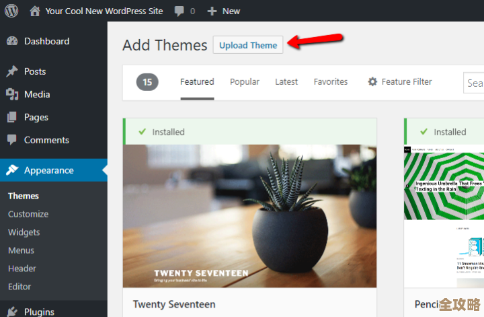Switch to the Latest tab

[x=286, y=82]
